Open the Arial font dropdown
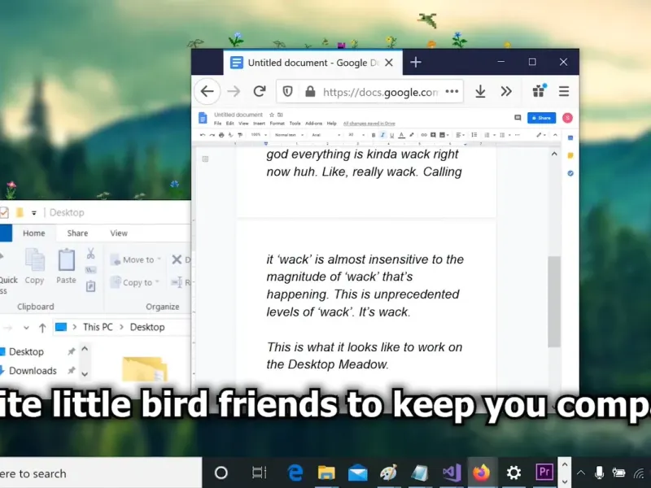The image size is (651, 488). (x=326, y=135)
